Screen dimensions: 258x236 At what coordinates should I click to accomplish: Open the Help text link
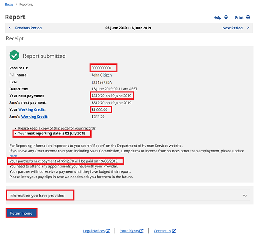[x=217, y=17]
